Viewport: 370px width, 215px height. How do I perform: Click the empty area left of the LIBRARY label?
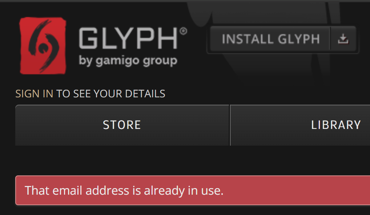[x=269, y=125]
